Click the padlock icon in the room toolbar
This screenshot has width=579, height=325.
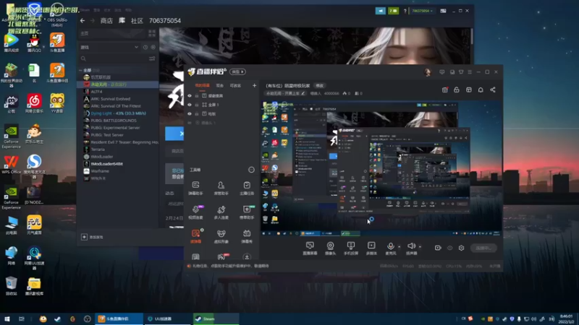click(x=457, y=90)
